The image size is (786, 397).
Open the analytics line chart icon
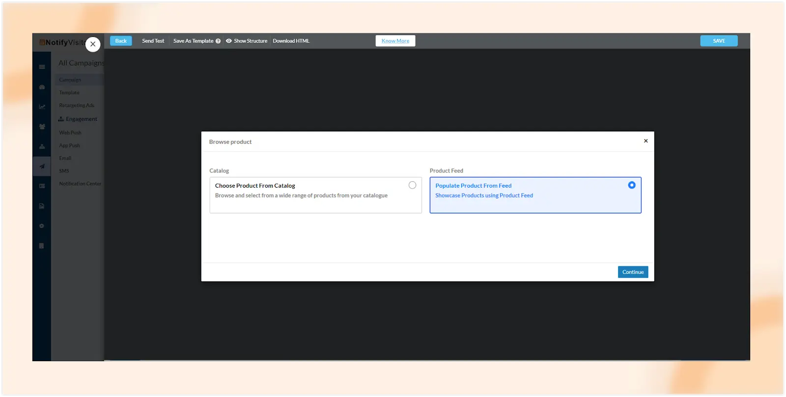[42, 107]
